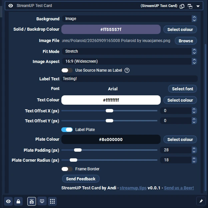Collapse the StreamUP Test Card header arrow
208x208 pixels.
198,6
